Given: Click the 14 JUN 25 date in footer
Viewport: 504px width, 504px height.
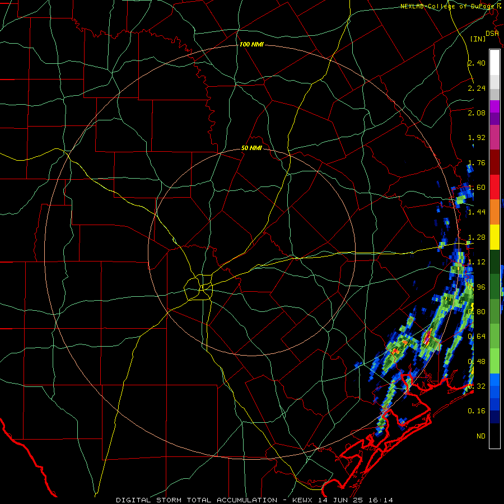Looking at the screenshot, I should pyautogui.click(x=342, y=500).
